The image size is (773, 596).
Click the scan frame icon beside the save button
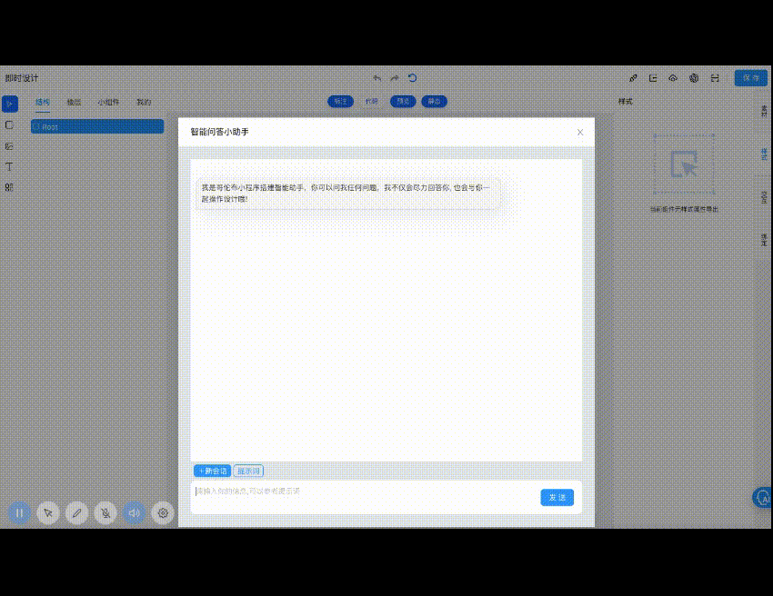click(715, 78)
